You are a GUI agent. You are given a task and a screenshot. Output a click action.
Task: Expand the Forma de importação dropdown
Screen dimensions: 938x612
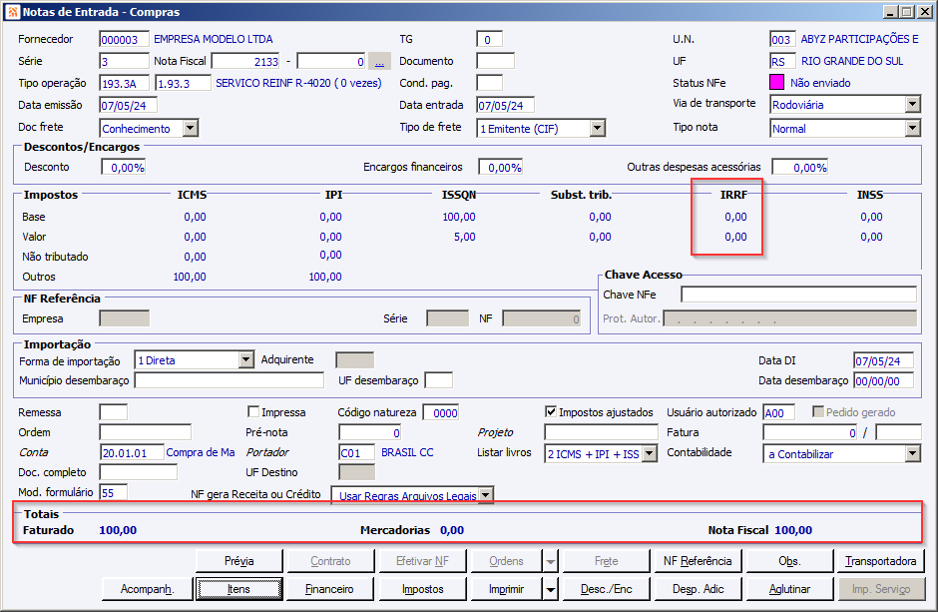246,360
